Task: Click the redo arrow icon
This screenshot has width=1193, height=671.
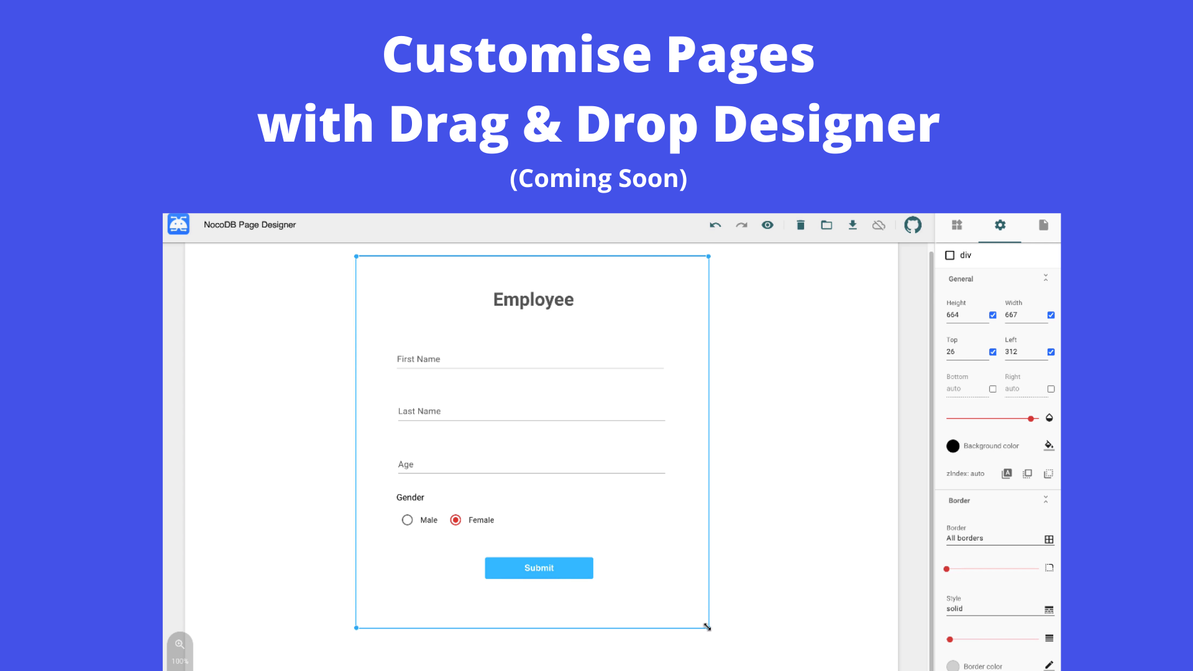Action: [741, 225]
